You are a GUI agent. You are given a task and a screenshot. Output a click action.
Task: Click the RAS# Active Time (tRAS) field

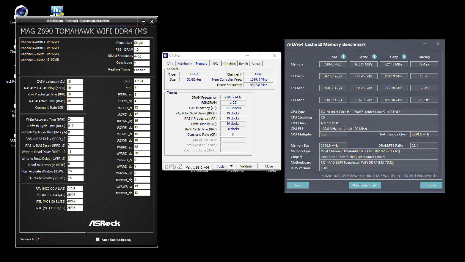click(x=75, y=101)
